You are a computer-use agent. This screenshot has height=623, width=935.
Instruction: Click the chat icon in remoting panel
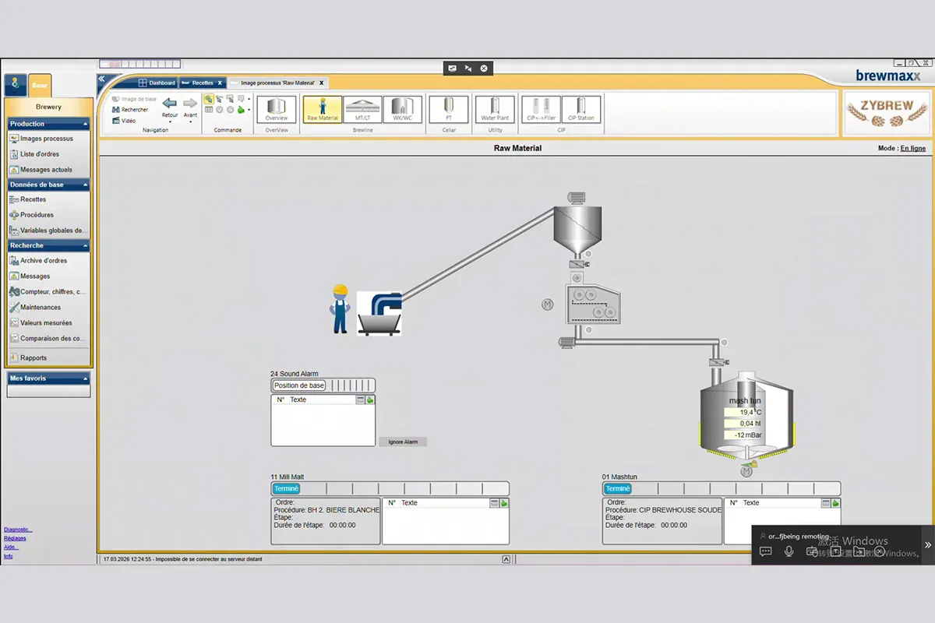(765, 551)
